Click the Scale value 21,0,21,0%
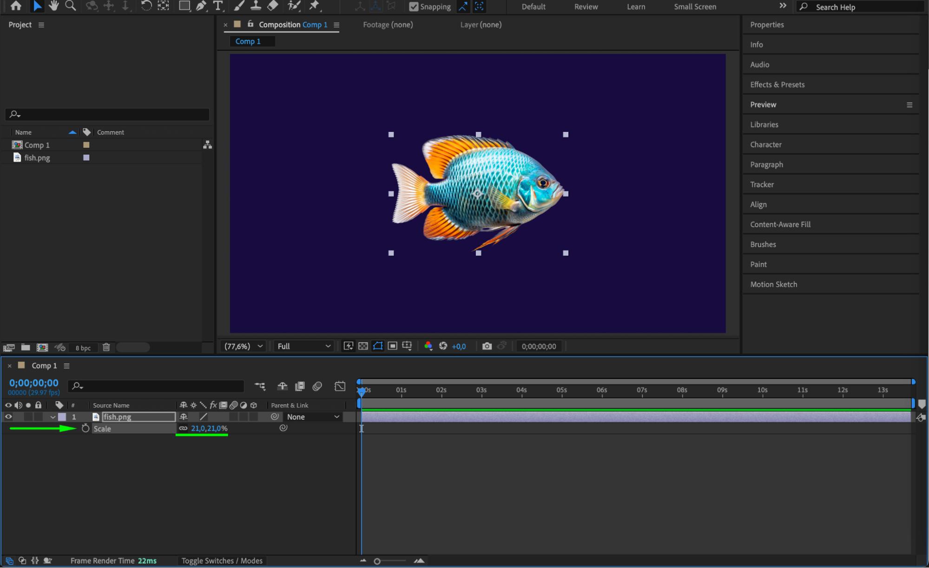This screenshot has height=568, width=929. 209,428
